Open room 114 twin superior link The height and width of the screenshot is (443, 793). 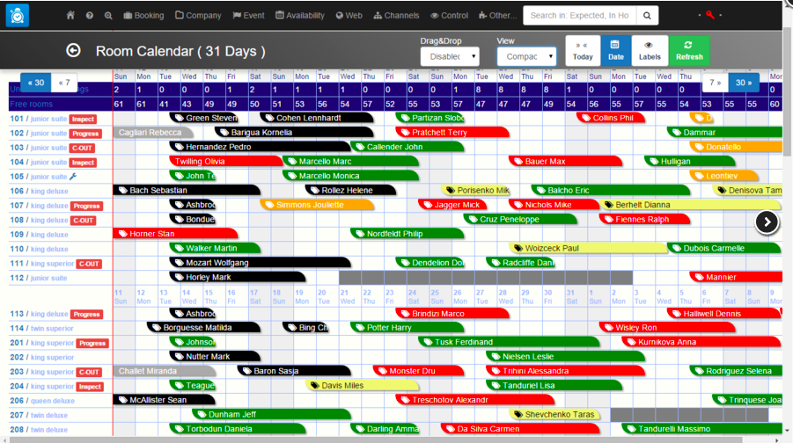coord(41,329)
